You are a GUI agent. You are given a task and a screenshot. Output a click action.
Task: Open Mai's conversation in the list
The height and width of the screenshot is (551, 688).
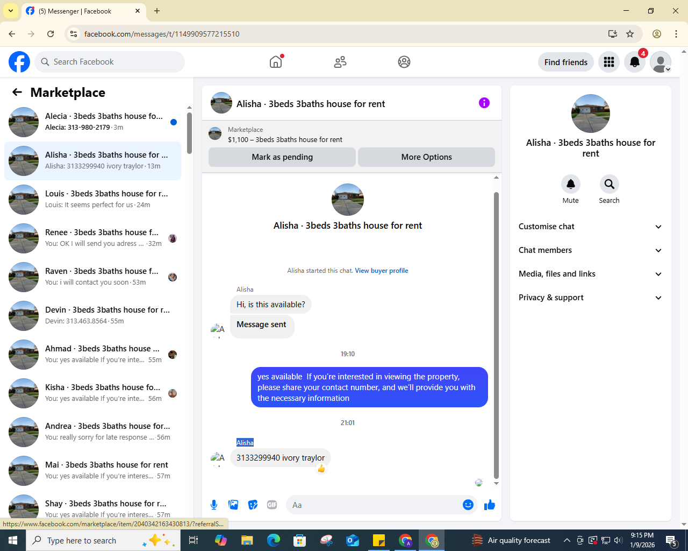coord(92,471)
